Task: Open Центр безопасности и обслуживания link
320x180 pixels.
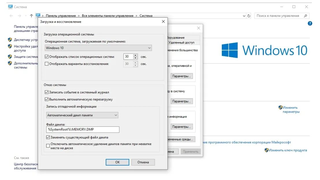Action: 26,166
